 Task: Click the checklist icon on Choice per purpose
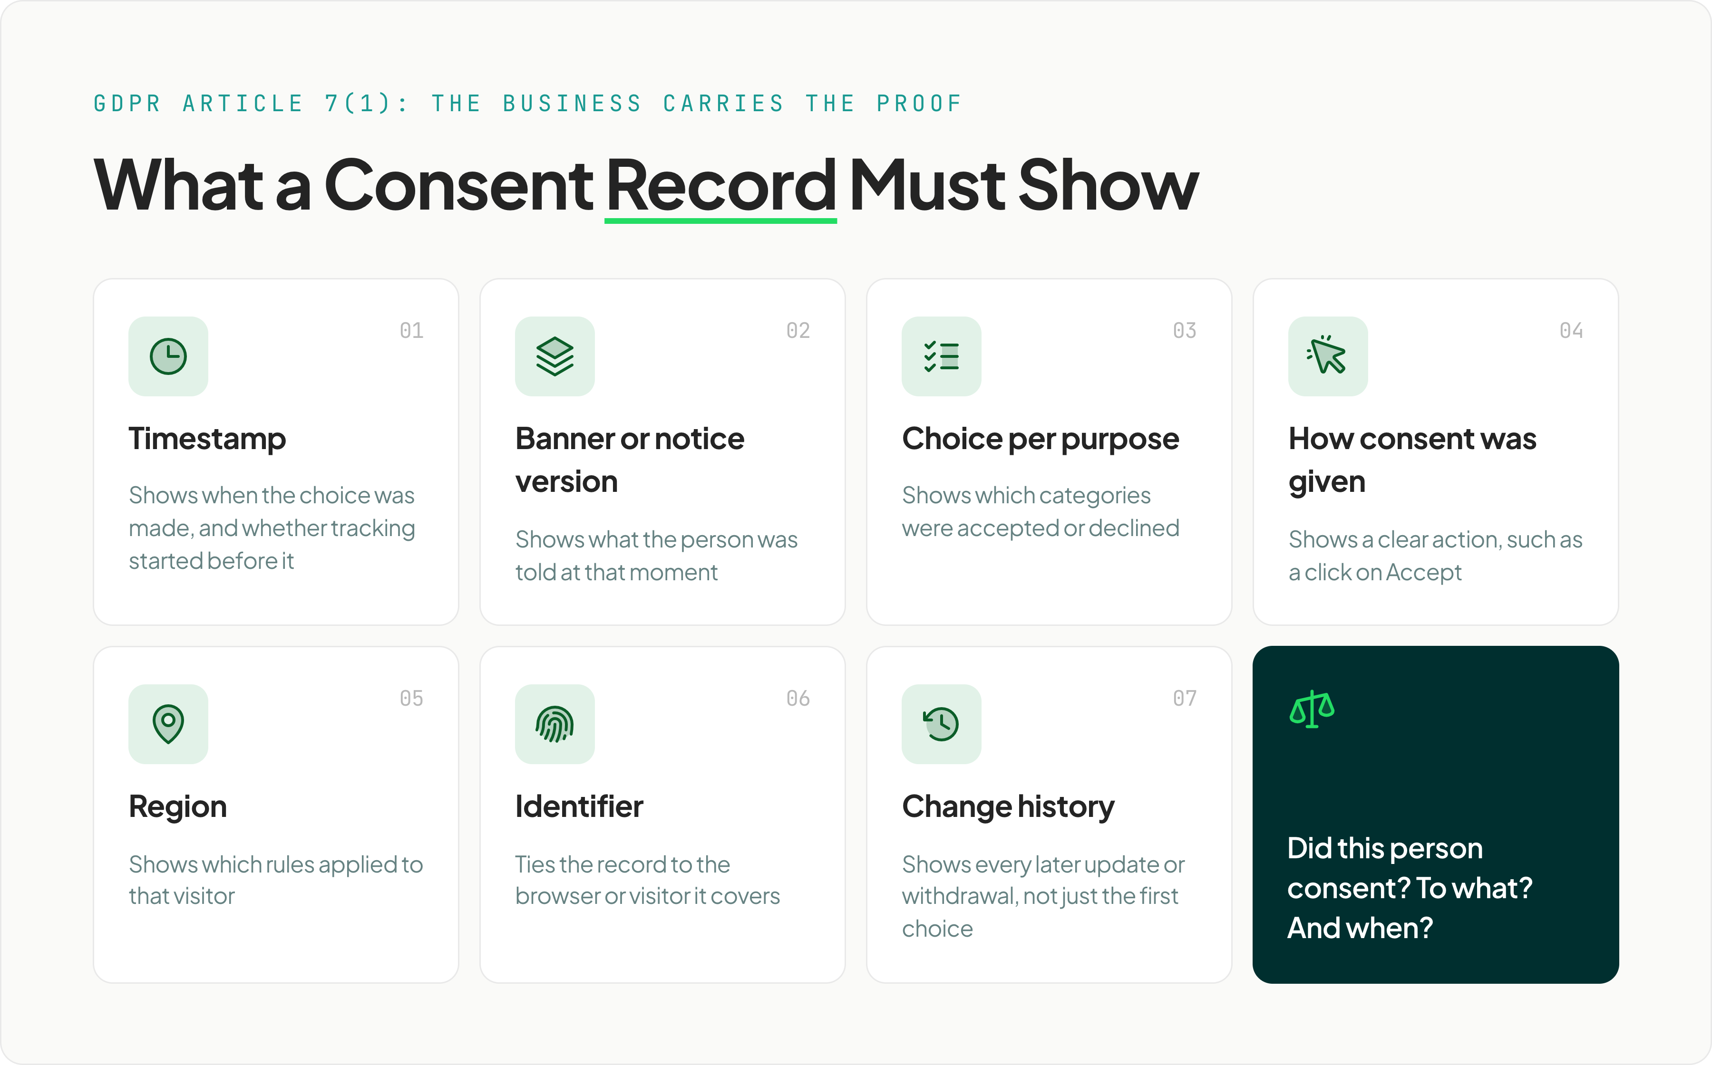click(x=941, y=356)
